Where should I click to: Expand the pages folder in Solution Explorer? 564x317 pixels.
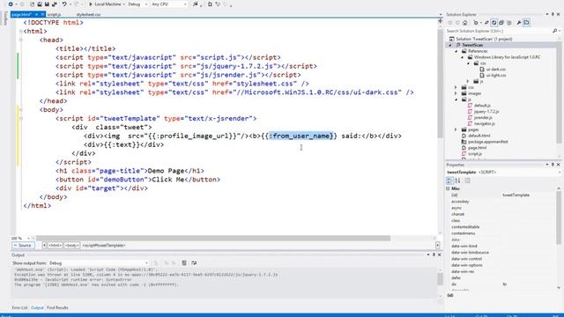tap(456, 129)
